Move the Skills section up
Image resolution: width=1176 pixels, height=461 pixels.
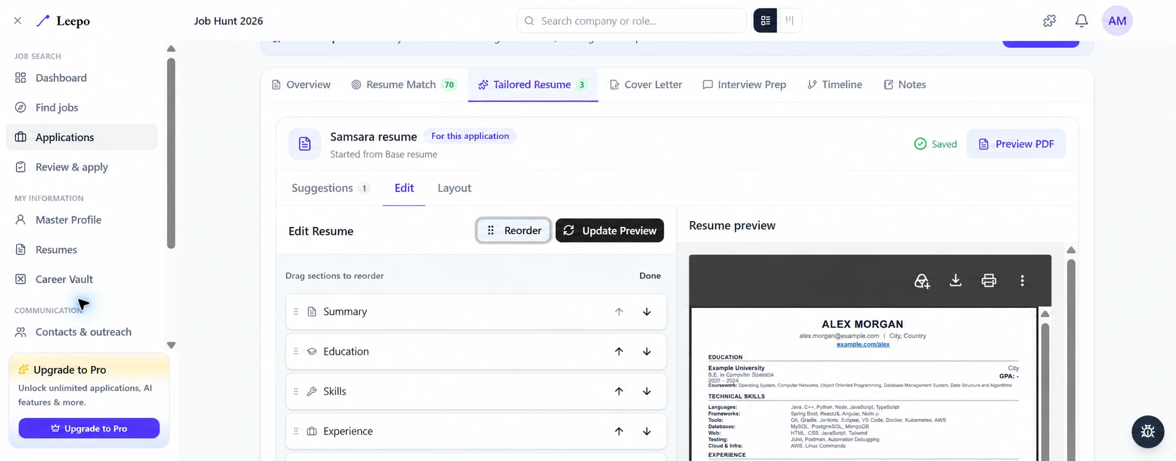(619, 391)
